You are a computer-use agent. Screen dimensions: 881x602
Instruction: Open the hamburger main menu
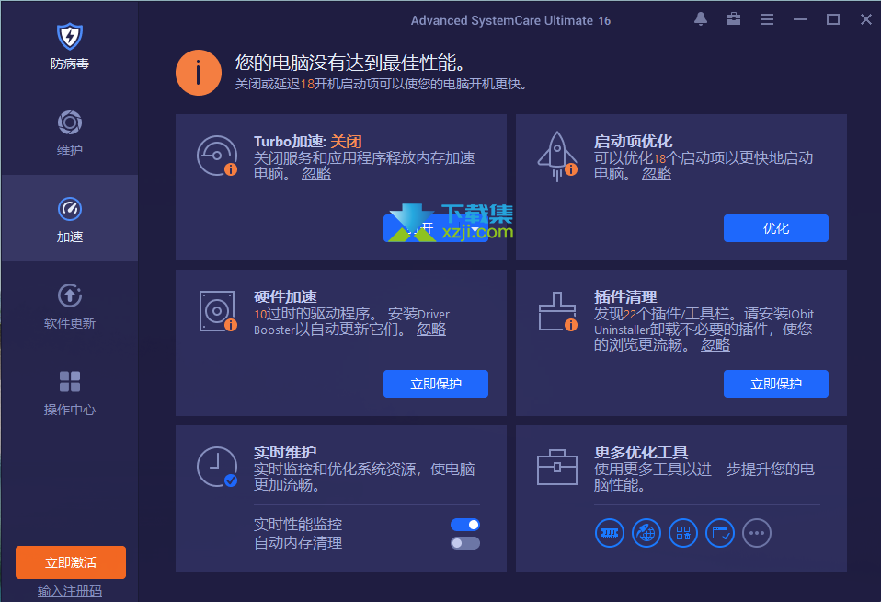click(767, 19)
